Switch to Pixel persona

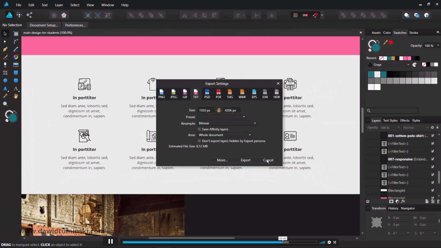tap(19, 15)
